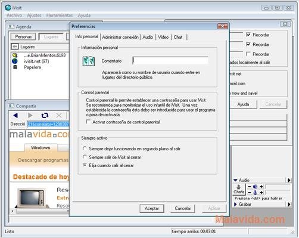Click Descargar programas on Malavida page
299x238 pixels.
[x=43, y=160]
